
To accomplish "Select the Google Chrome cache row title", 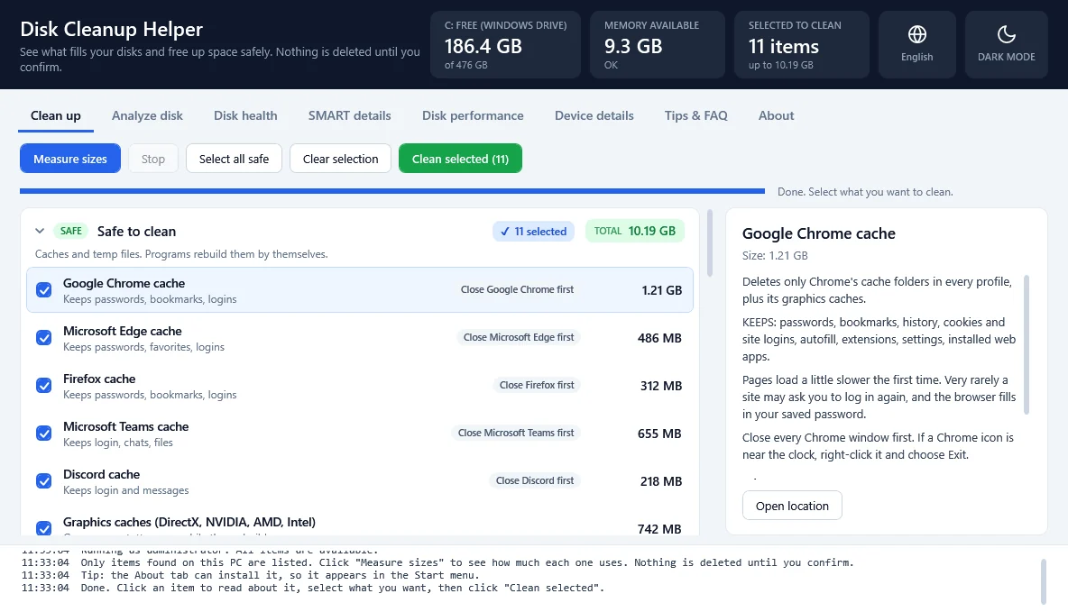I will [x=124, y=283].
